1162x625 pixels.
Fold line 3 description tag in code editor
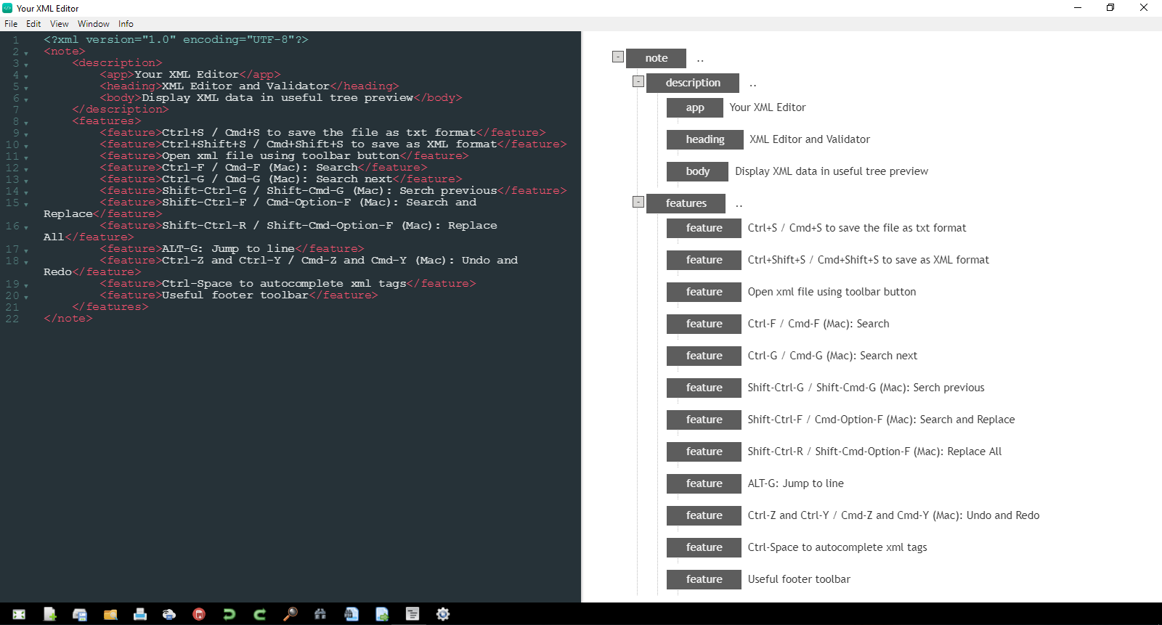tap(26, 65)
